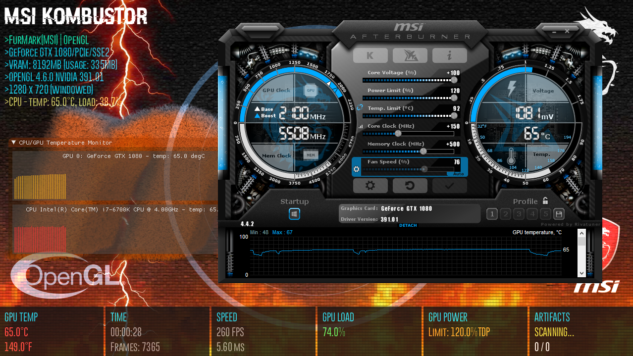Click the 65 °C temperature readout

click(x=537, y=134)
